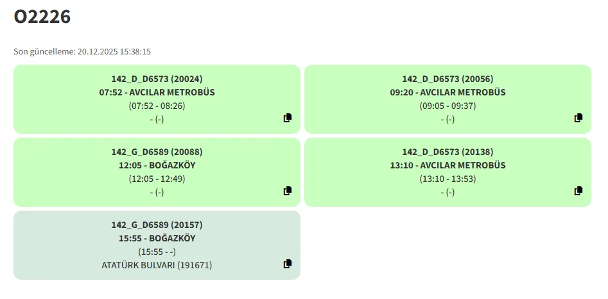Select the 142_D_D6573 (20024) title
Screen dimensions: 608x299
click(157, 79)
